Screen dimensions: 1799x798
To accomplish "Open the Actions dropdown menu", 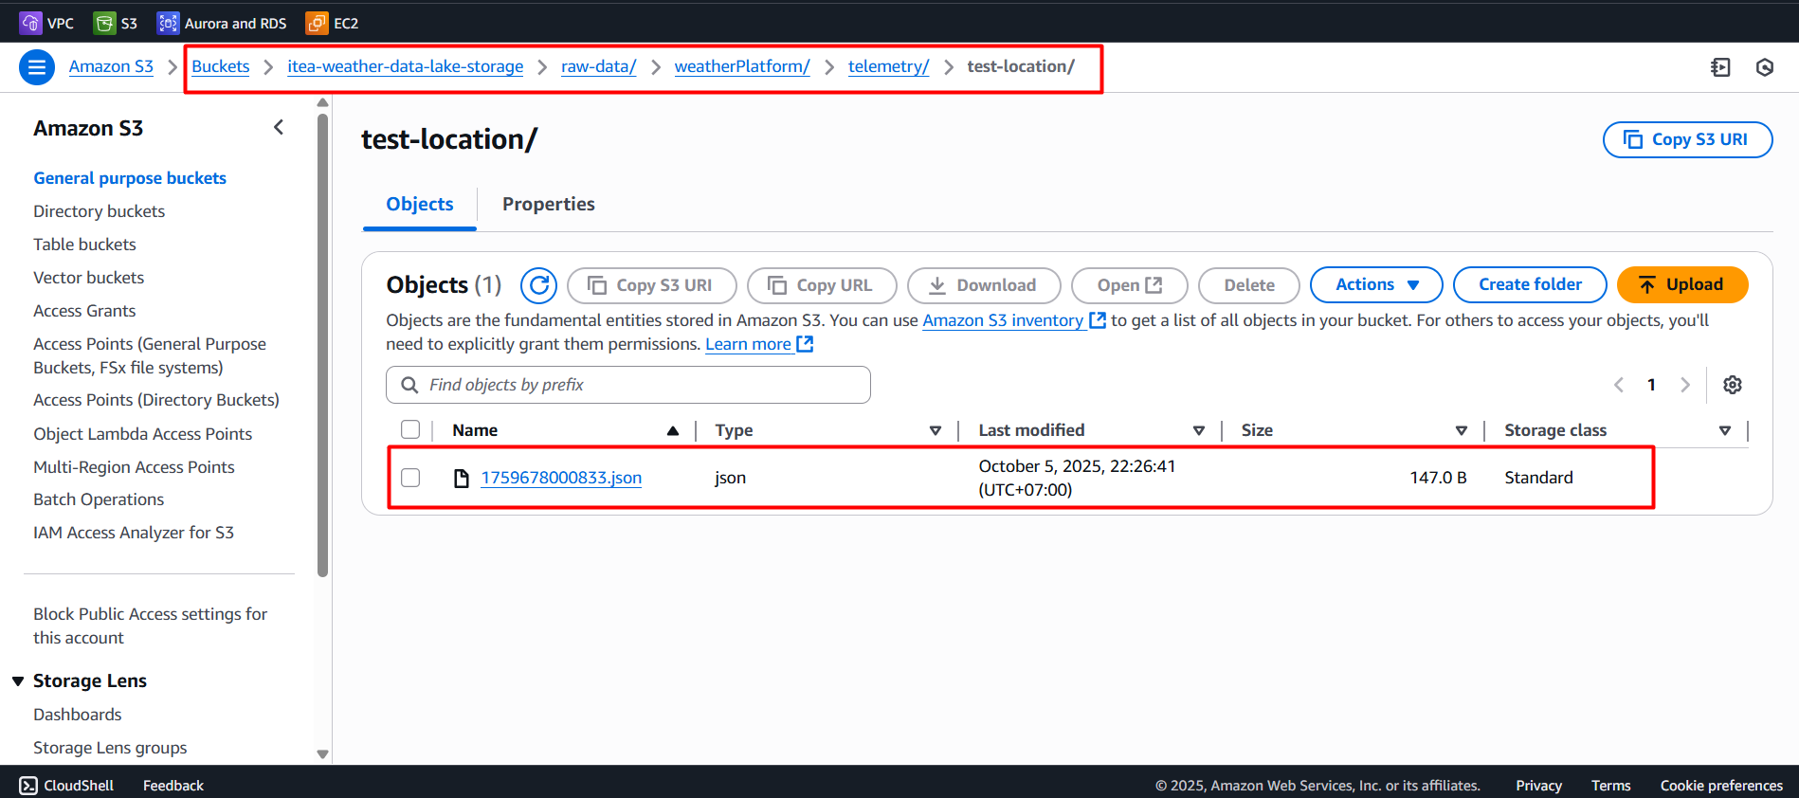I will pos(1375,284).
